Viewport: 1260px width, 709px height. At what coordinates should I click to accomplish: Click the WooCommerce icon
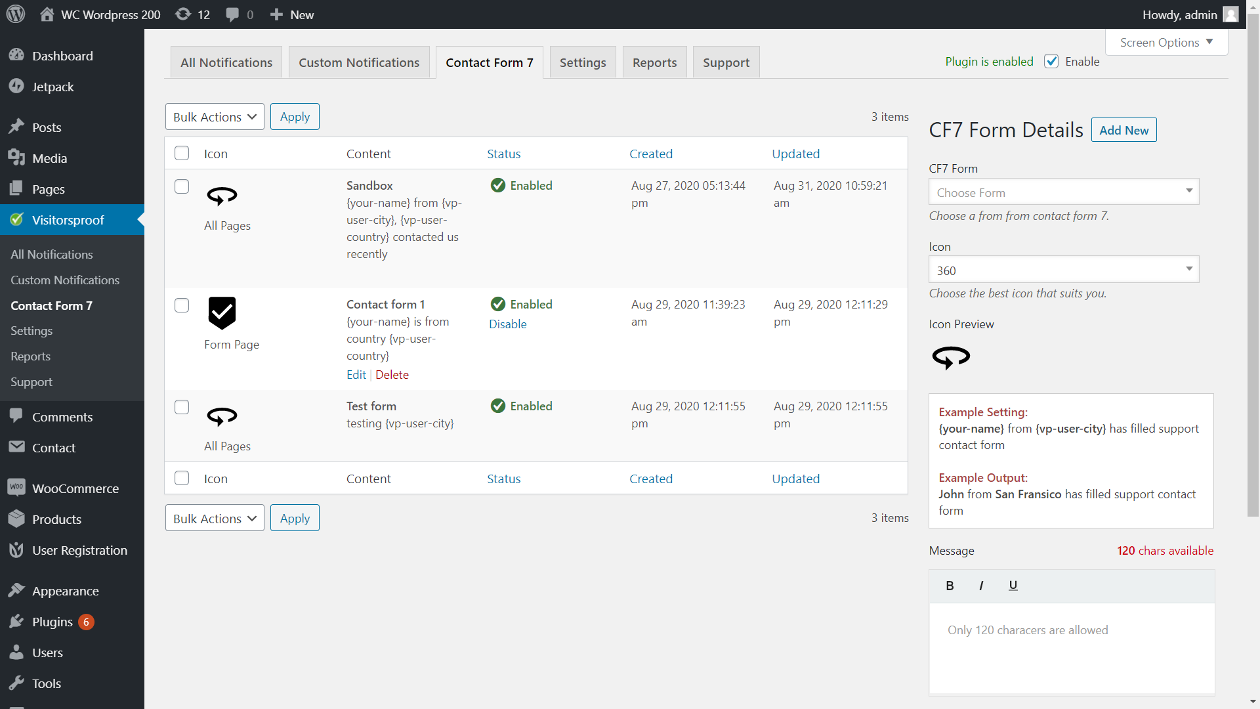(x=16, y=488)
